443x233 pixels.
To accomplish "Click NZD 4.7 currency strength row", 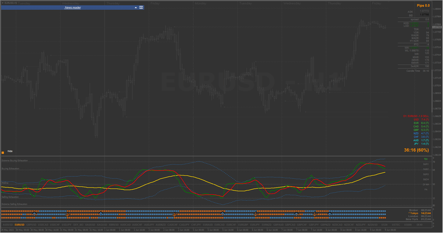I will coord(421,133).
